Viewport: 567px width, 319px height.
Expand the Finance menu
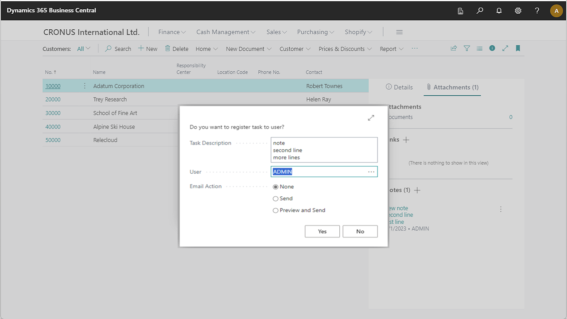172,32
